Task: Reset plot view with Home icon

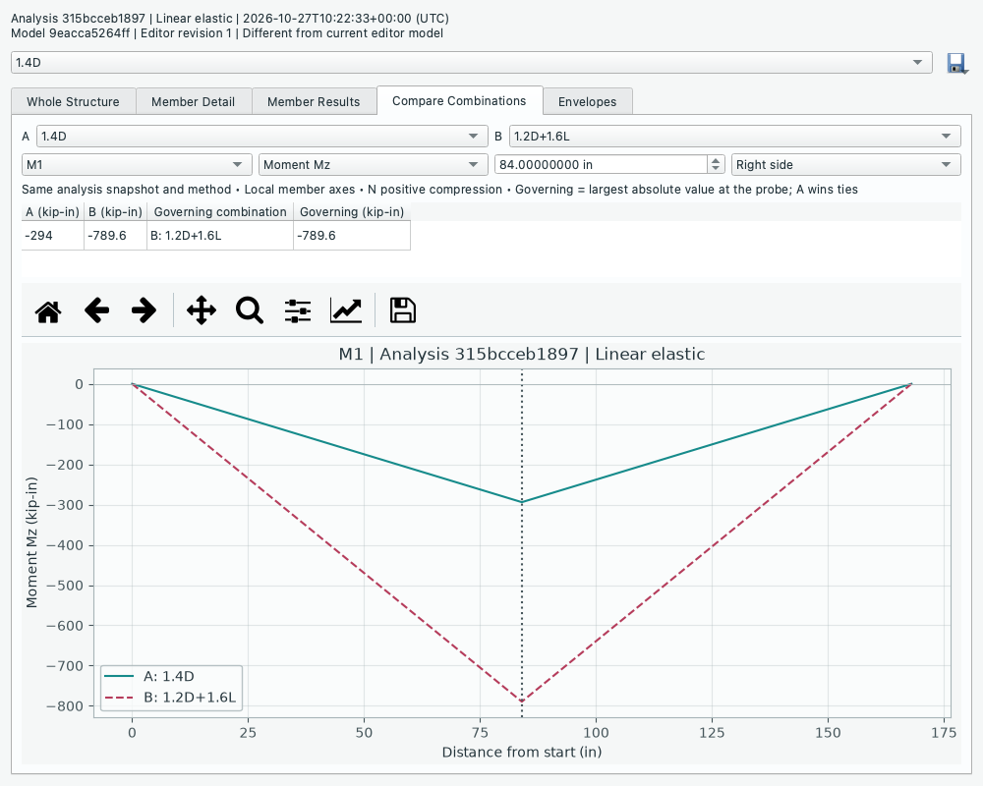Action: click(48, 310)
